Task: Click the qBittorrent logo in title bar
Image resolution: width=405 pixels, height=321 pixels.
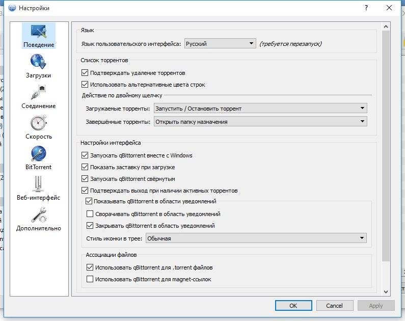Action: tap(12, 8)
